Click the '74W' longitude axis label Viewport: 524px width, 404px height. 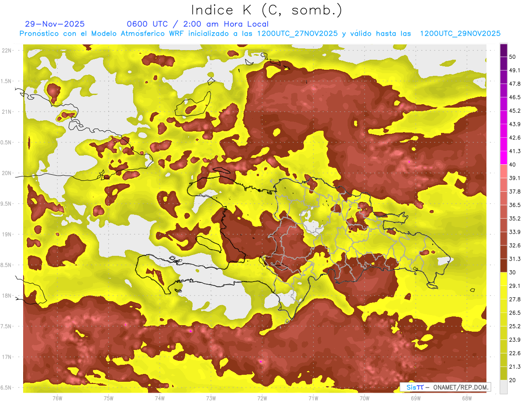160,398
